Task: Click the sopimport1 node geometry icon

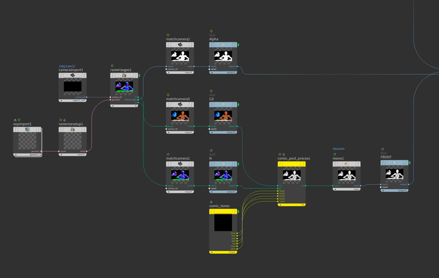Action: pos(27,129)
